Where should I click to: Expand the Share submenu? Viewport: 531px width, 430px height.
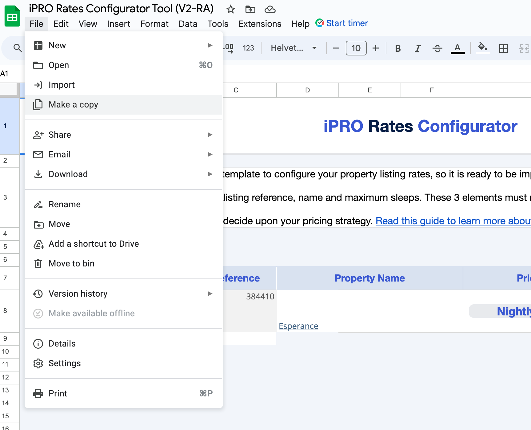tap(124, 135)
